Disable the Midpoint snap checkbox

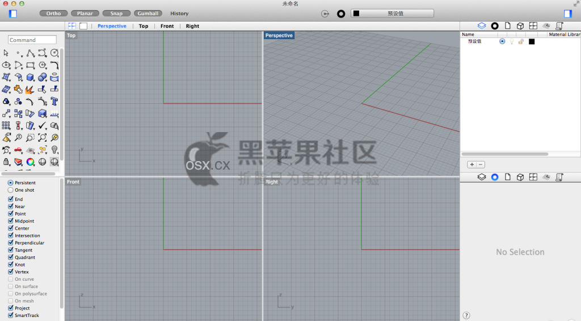[x=11, y=221]
